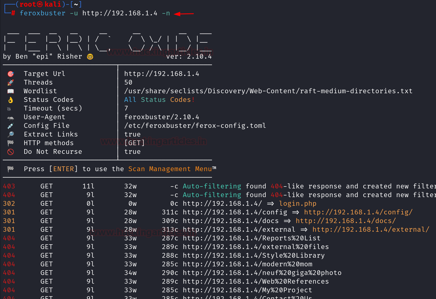Open the http://192.168.1.4/external/ redirect link
The image size is (436, 299).
[371, 229]
